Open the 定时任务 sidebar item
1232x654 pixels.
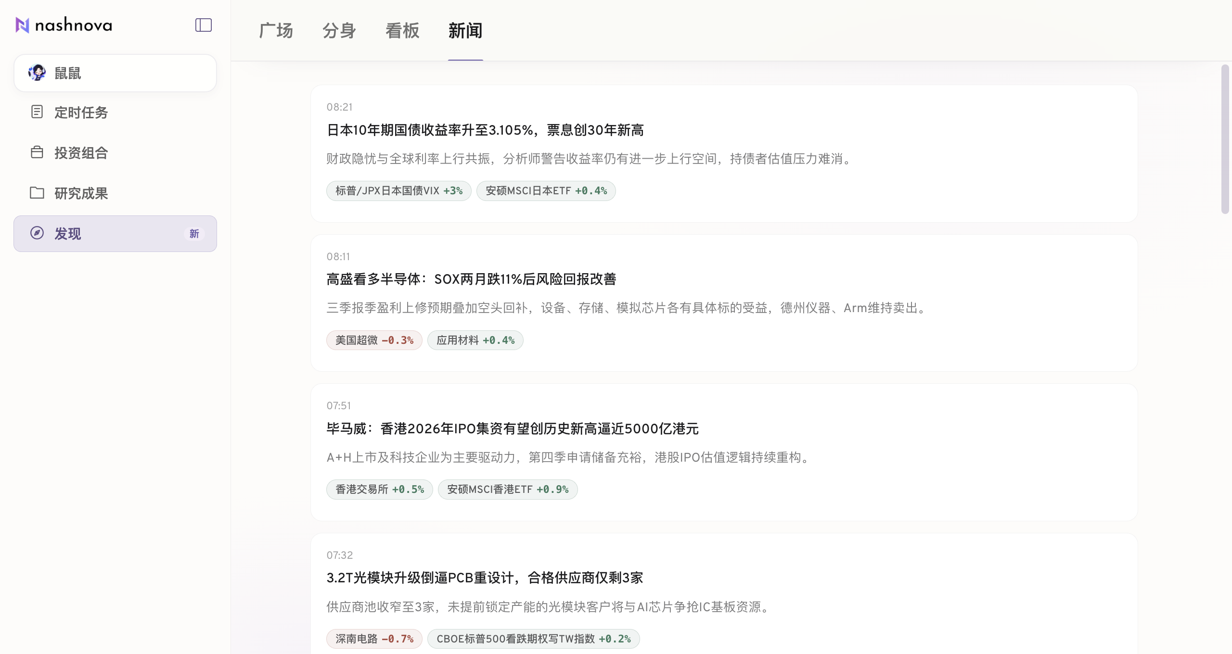[x=115, y=113]
